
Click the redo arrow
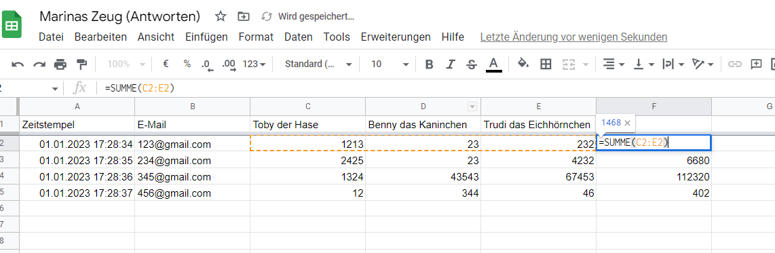click(x=39, y=64)
